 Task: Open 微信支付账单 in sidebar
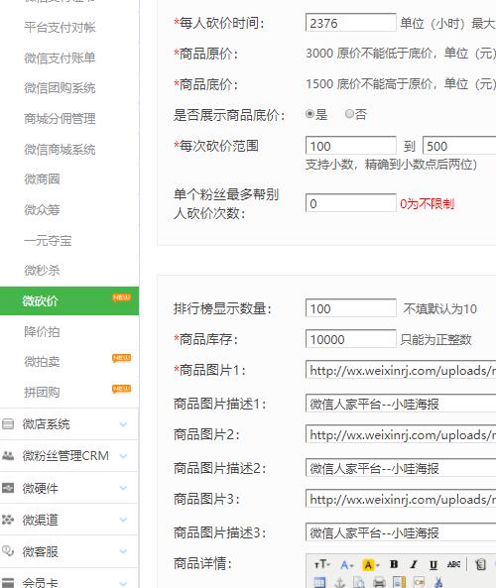pos(60,58)
